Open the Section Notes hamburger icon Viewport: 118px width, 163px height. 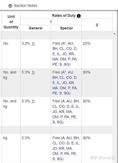pos(10,6)
